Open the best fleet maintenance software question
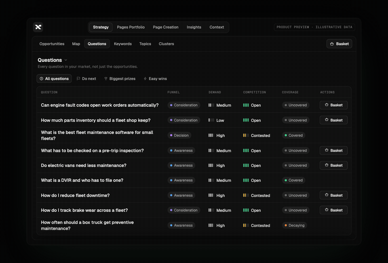The image size is (388, 263). coord(97,135)
